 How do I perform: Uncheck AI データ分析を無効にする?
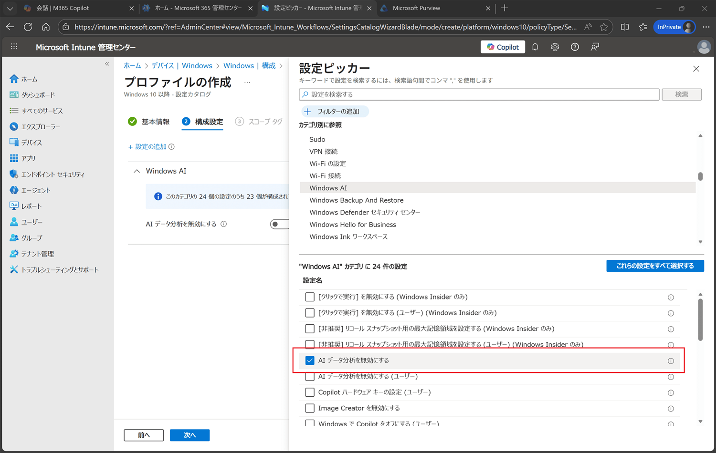(x=310, y=360)
